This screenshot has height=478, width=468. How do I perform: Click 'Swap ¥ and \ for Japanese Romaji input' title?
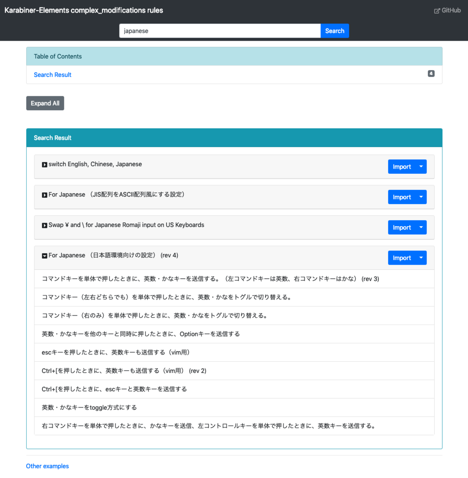click(x=126, y=225)
